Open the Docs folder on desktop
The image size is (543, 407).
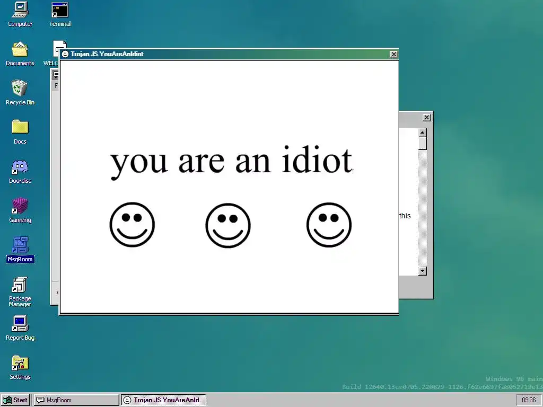[20, 132]
